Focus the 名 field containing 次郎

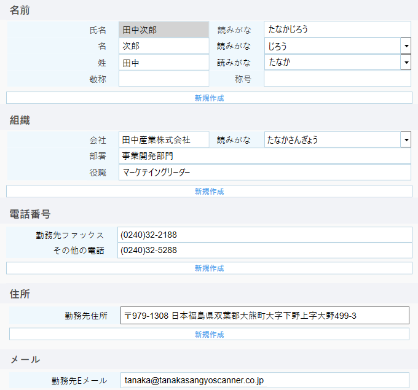164,46
